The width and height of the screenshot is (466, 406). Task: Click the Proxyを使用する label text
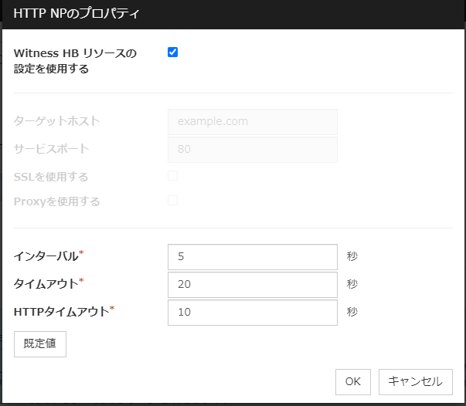[57, 201]
